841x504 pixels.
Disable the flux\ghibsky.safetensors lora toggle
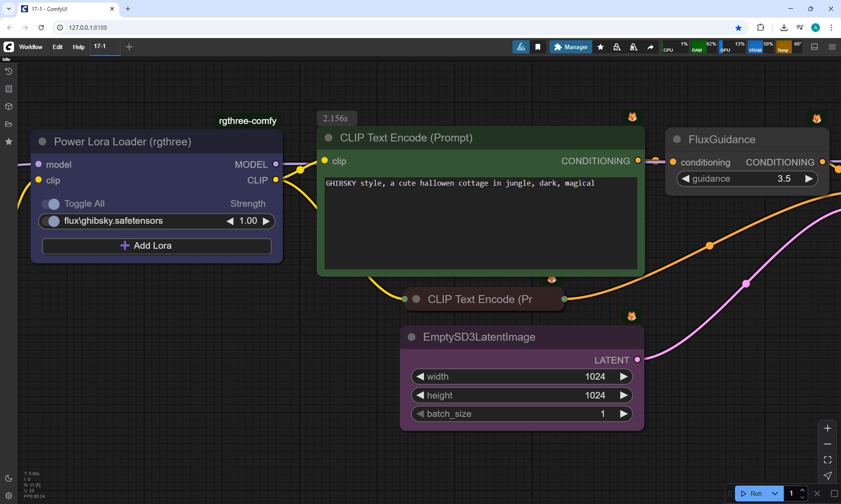coord(51,221)
